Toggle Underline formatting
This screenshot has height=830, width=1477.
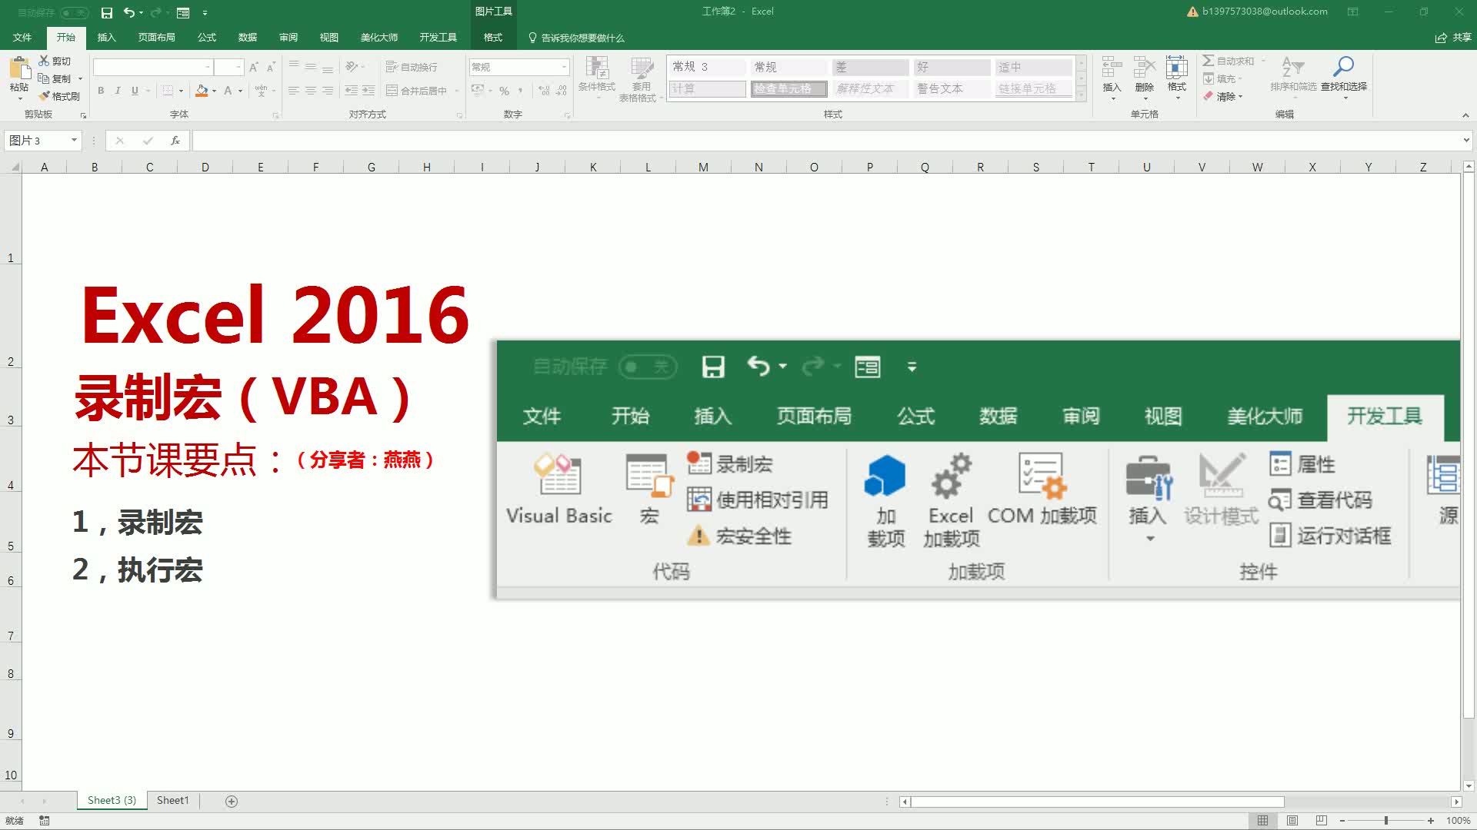135,91
